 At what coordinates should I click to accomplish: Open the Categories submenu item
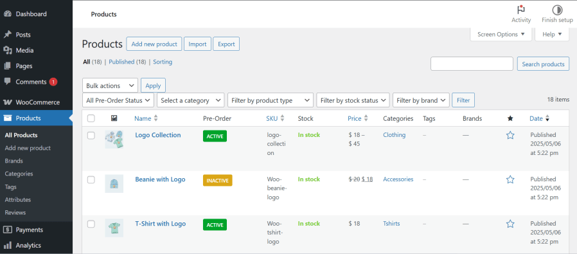point(19,174)
